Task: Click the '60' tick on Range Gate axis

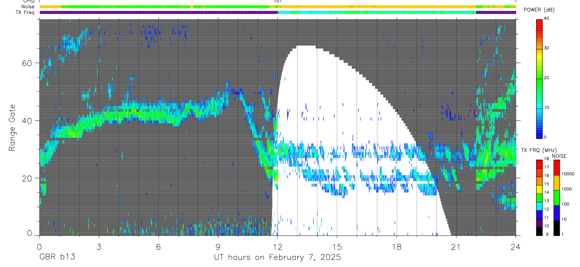Action: 27,63
